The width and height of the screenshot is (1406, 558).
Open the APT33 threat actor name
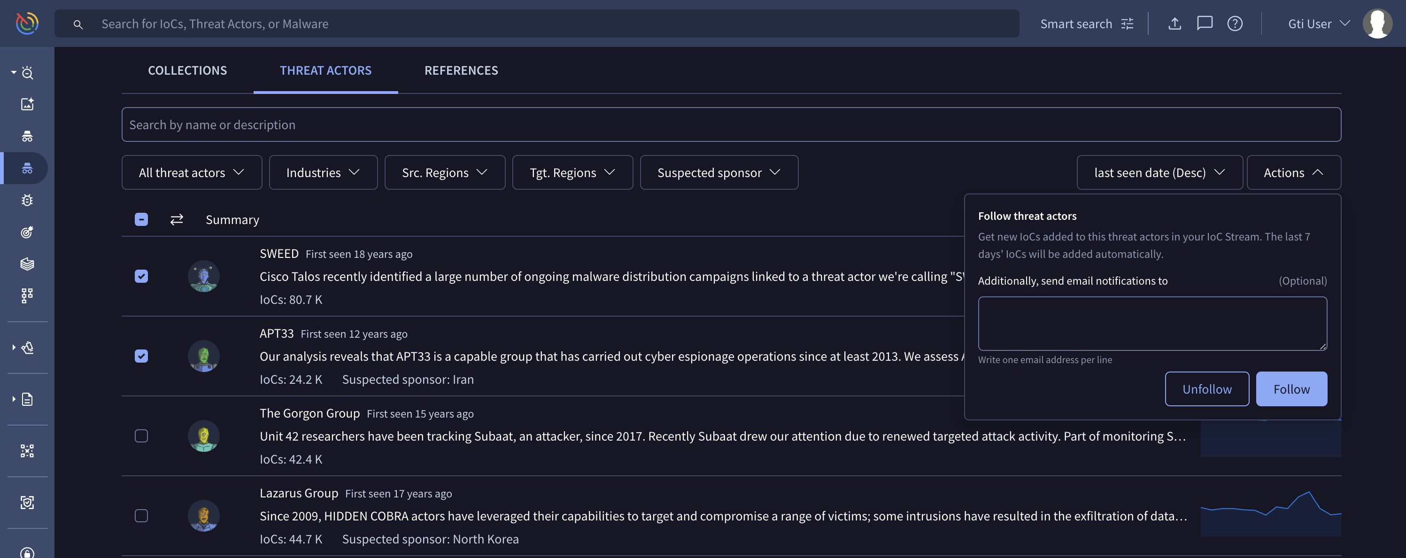click(x=276, y=333)
